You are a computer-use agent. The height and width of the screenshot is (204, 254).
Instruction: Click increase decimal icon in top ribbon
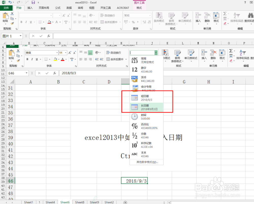(144, 22)
